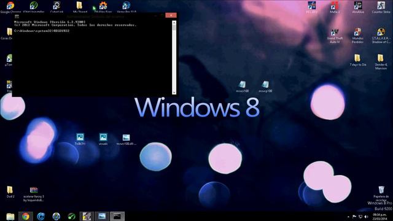Open network status tray icon

click(x=360, y=217)
